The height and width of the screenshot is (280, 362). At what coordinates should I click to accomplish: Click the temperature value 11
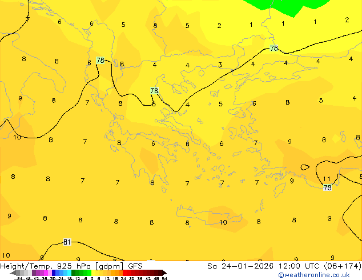[x=327, y=179]
